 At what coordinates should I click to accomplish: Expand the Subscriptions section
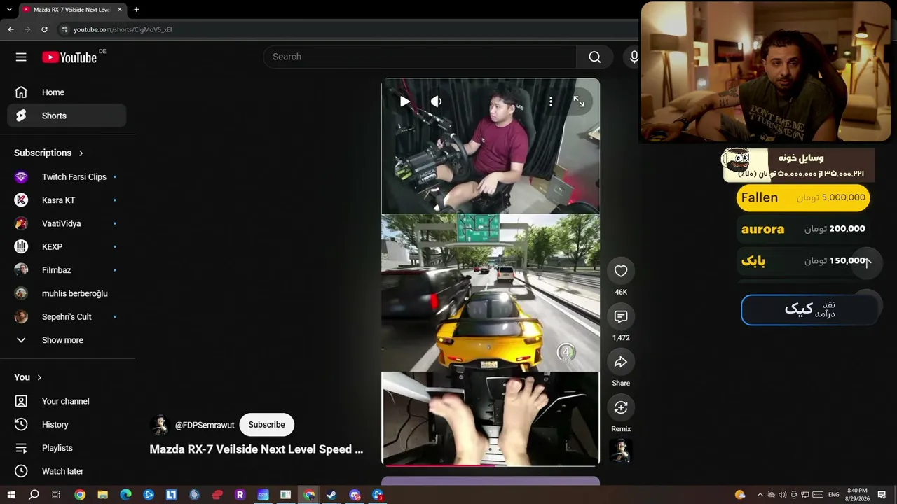(49, 153)
